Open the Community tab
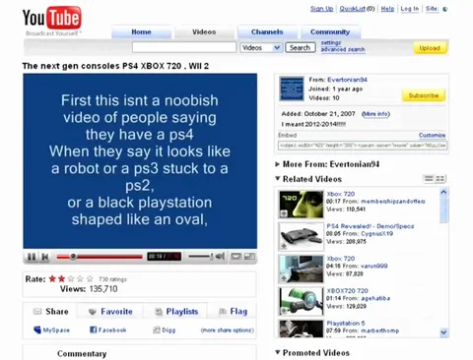 pyautogui.click(x=330, y=32)
